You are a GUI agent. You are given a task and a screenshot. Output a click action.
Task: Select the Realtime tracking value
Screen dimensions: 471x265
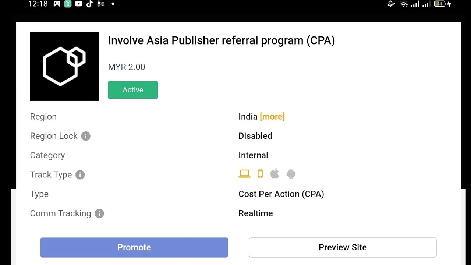(256, 213)
